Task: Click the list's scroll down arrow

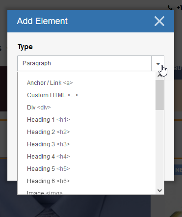Action: tap(159, 190)
